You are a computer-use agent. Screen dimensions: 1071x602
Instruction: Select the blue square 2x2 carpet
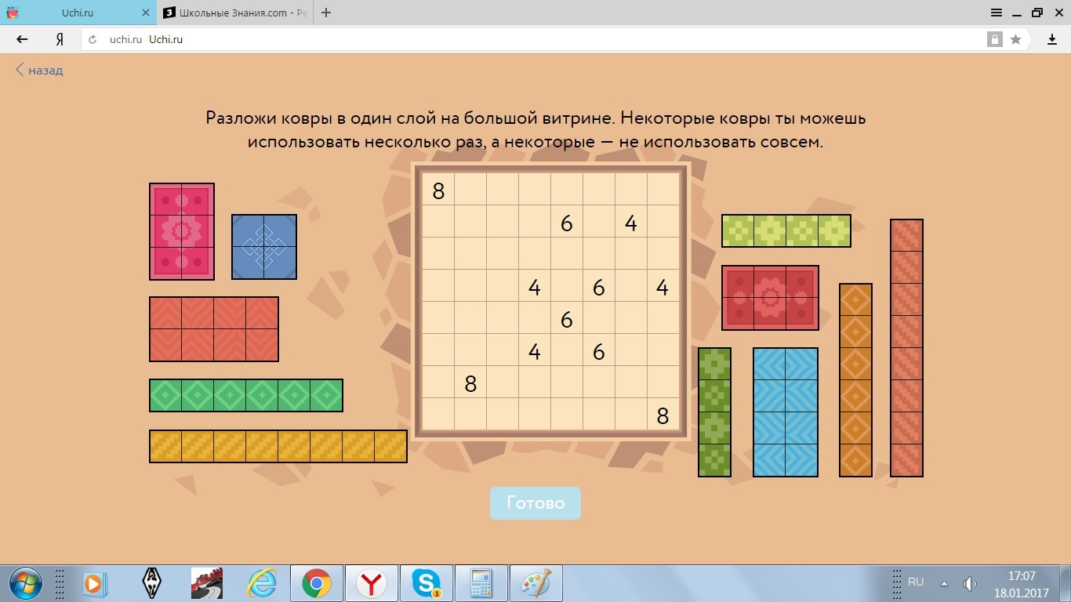pyautogui.click(x=264, y=247)
